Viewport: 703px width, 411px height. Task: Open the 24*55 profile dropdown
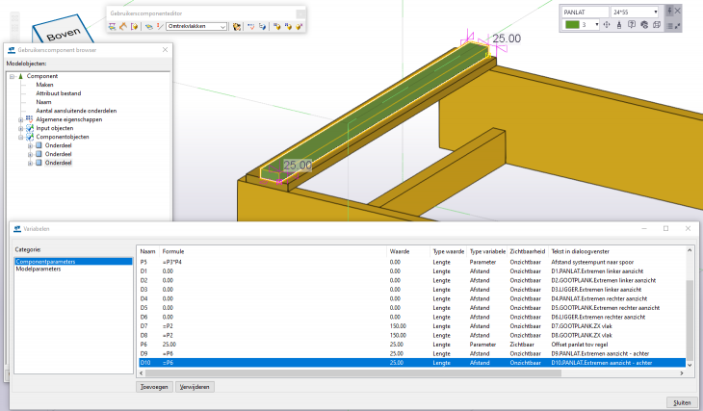656,12
